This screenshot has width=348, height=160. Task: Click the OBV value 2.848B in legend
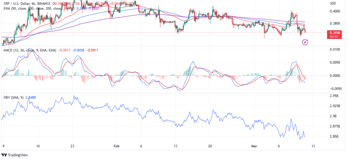click(x=31, y=98)
